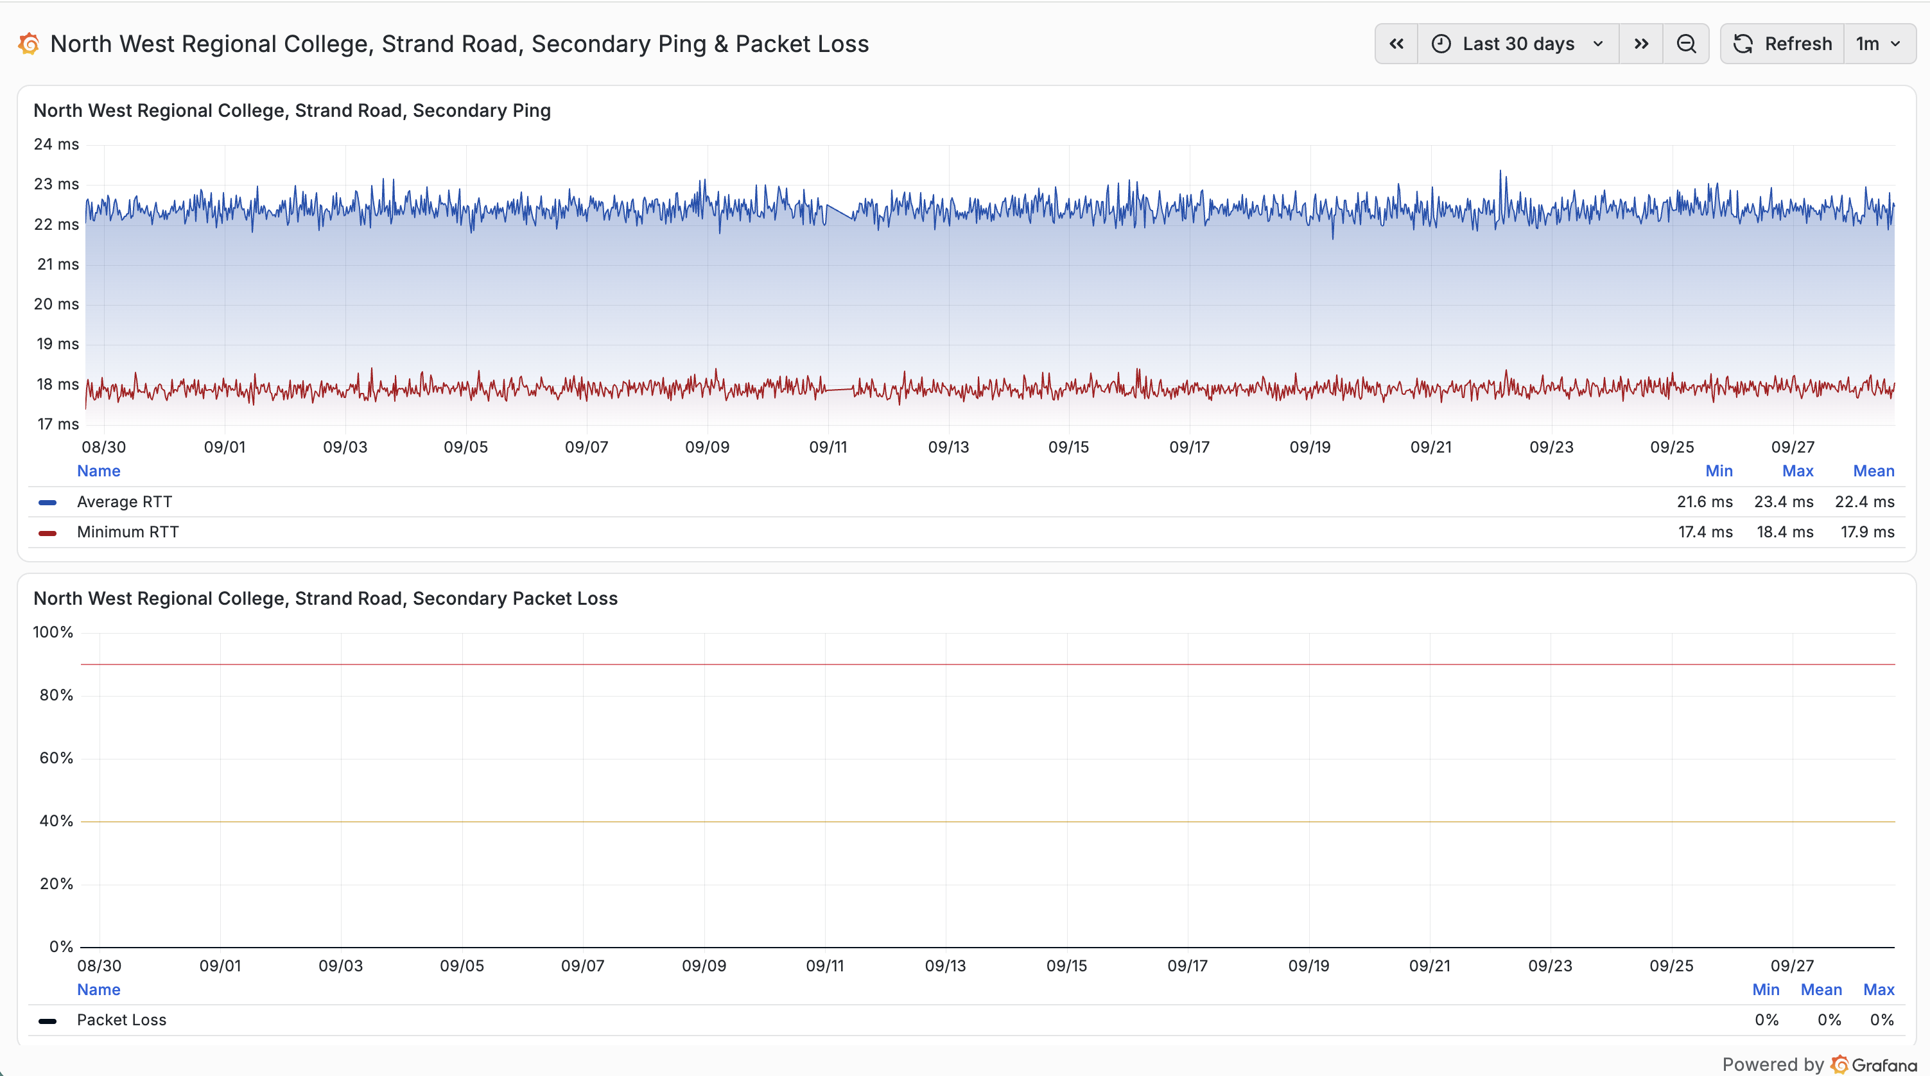The width and height of the screenshot is (1930, 1076).
Task: Shift time range backward with double-left arrows
Action: point(1396,44)
